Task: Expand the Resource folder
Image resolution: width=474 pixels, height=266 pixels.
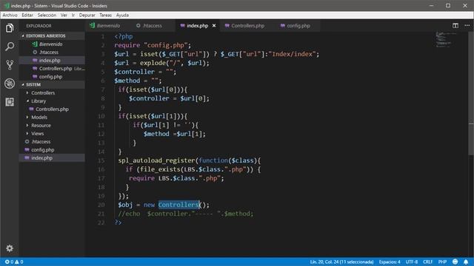Action: tap(52, 126)
